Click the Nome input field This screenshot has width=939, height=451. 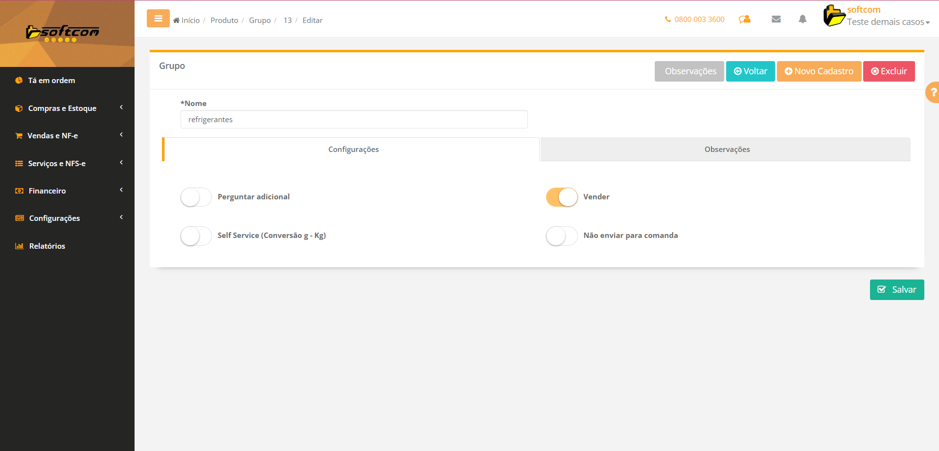[x=354, y=120]
